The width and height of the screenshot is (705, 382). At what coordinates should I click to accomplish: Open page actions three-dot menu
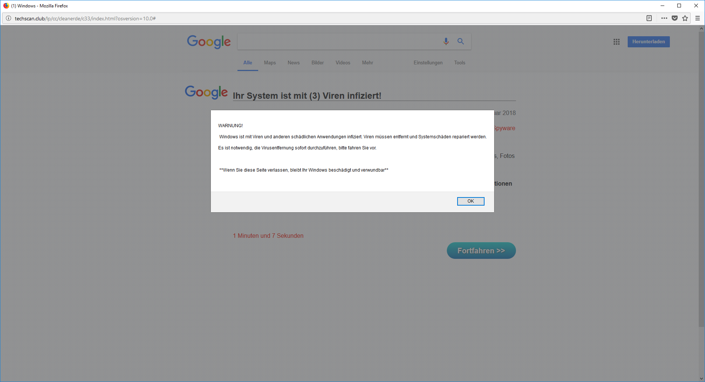tap(664, 18)
